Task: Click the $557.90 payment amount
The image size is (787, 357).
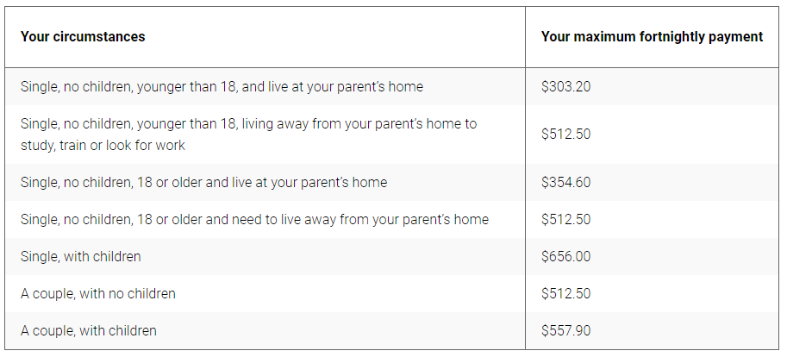Action: pos(565,331)
